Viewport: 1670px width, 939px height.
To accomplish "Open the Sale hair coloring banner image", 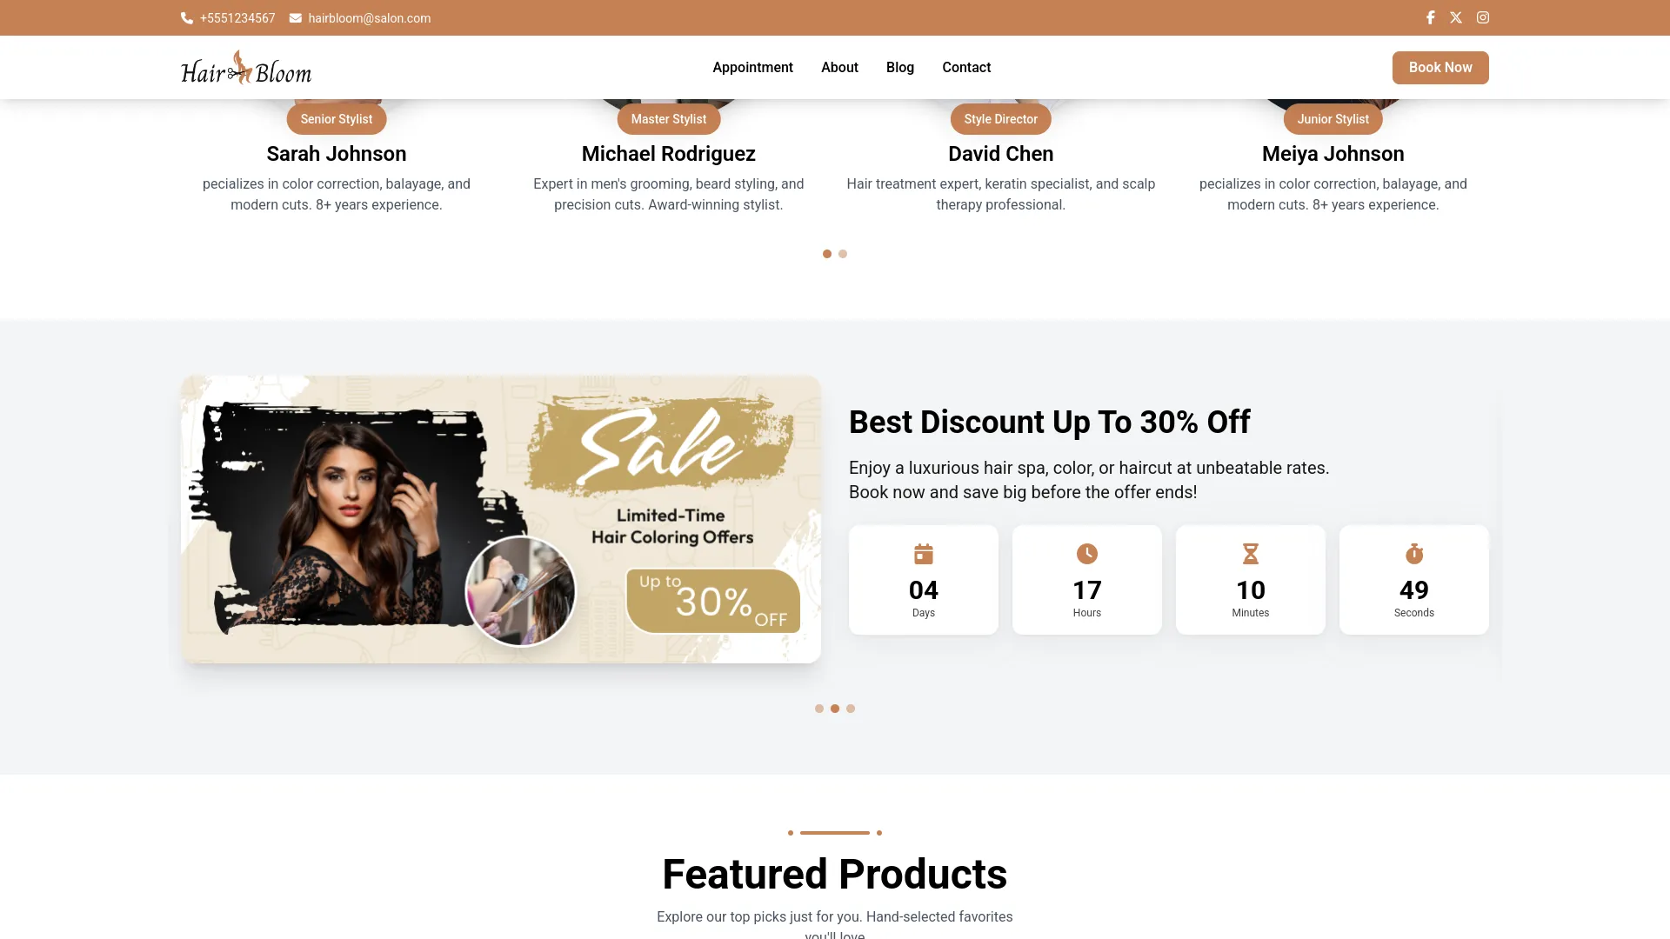I will pos(501,520).
